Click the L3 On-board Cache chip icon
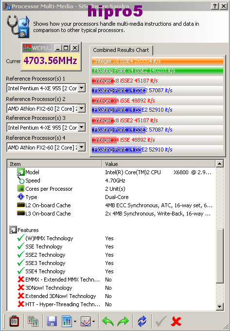 [x=21, y=213]
